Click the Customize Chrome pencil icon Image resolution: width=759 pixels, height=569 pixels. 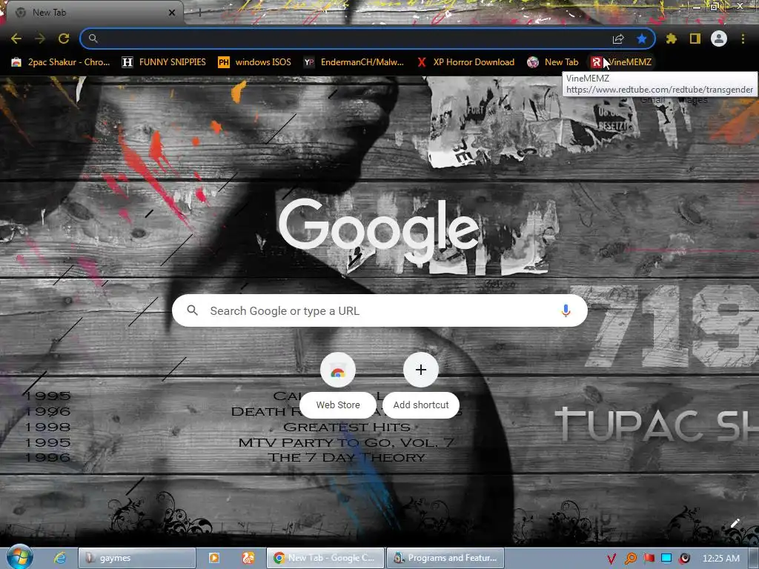[735, 523]
